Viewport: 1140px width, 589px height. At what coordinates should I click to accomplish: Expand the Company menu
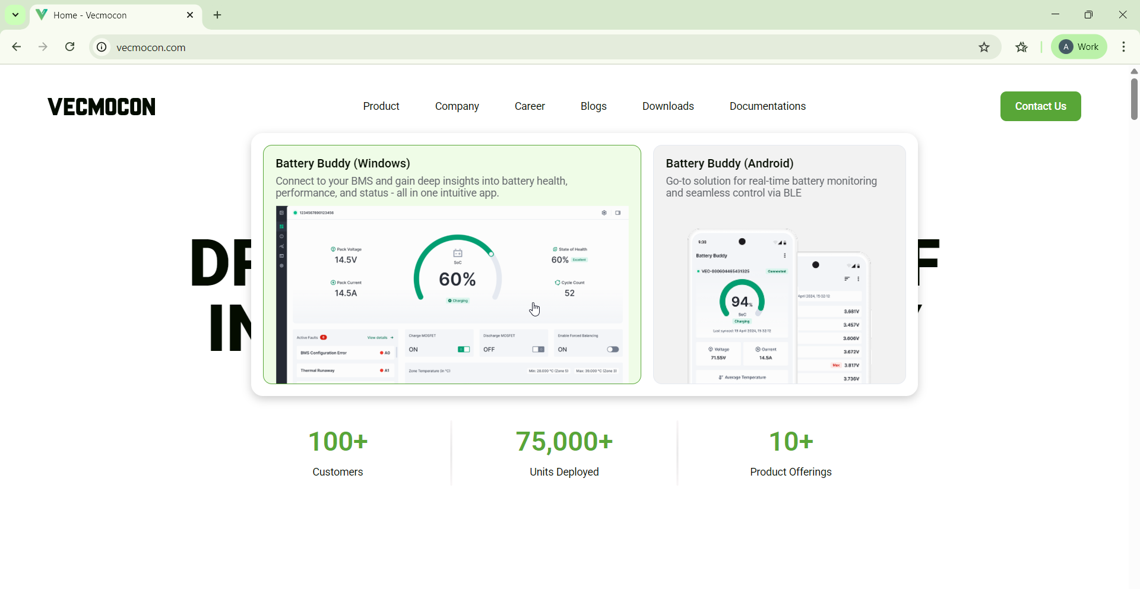[x=457, y=106]
